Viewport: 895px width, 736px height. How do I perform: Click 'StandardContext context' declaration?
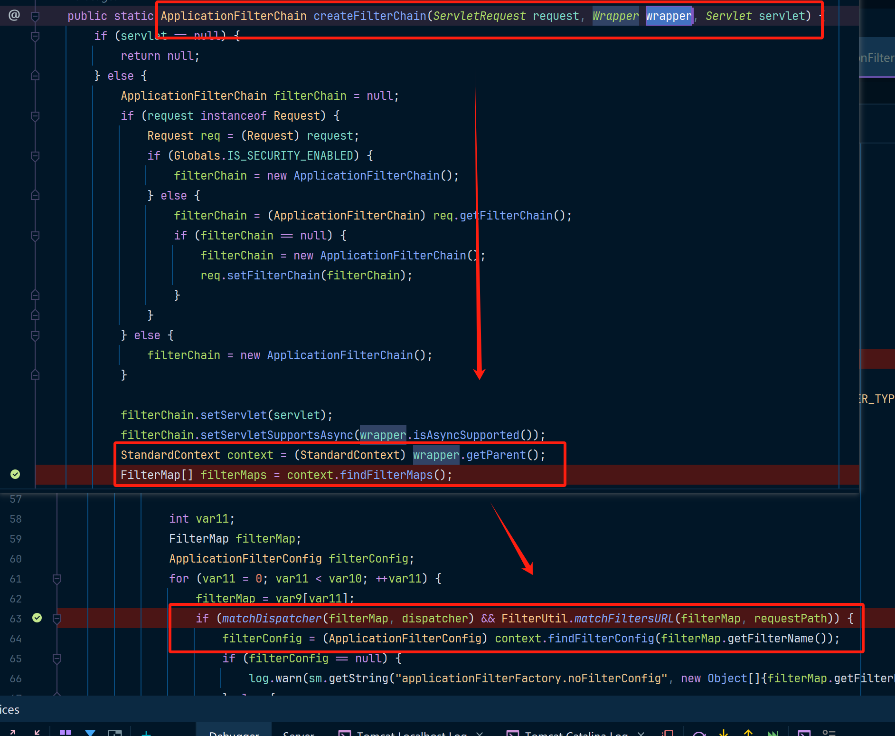[x=197, y=455]
